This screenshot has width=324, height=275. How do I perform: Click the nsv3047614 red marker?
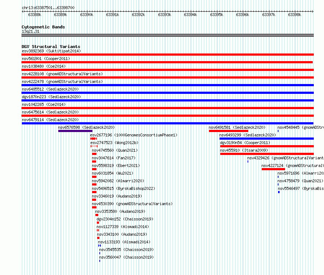click(94, 162)
